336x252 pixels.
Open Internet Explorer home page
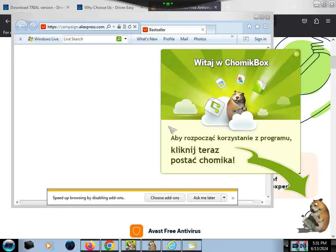tap(249, 26)
